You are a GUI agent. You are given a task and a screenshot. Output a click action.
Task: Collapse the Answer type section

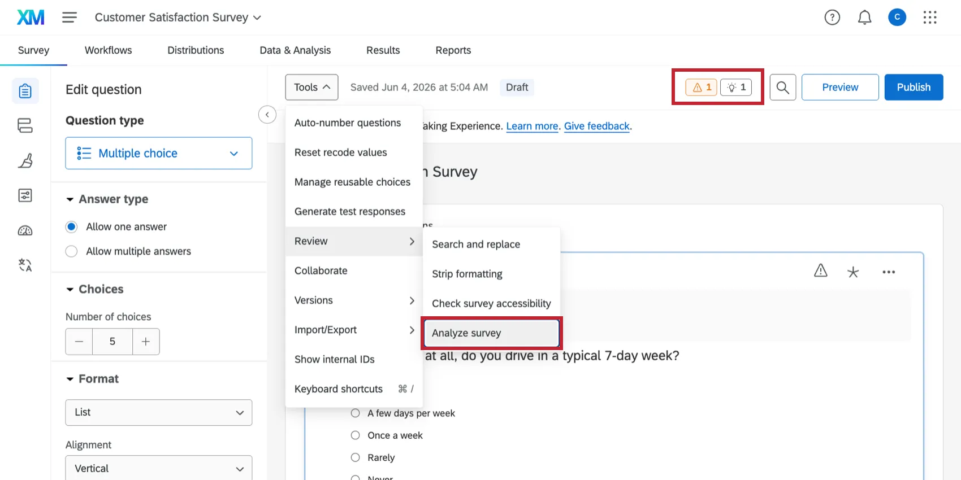pyautogui.click(x=107, y=199)
